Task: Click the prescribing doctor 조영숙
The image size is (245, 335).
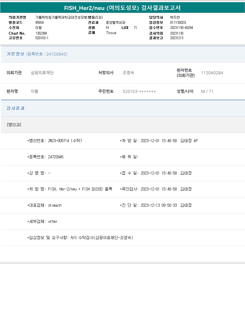Action: point(128,73)
